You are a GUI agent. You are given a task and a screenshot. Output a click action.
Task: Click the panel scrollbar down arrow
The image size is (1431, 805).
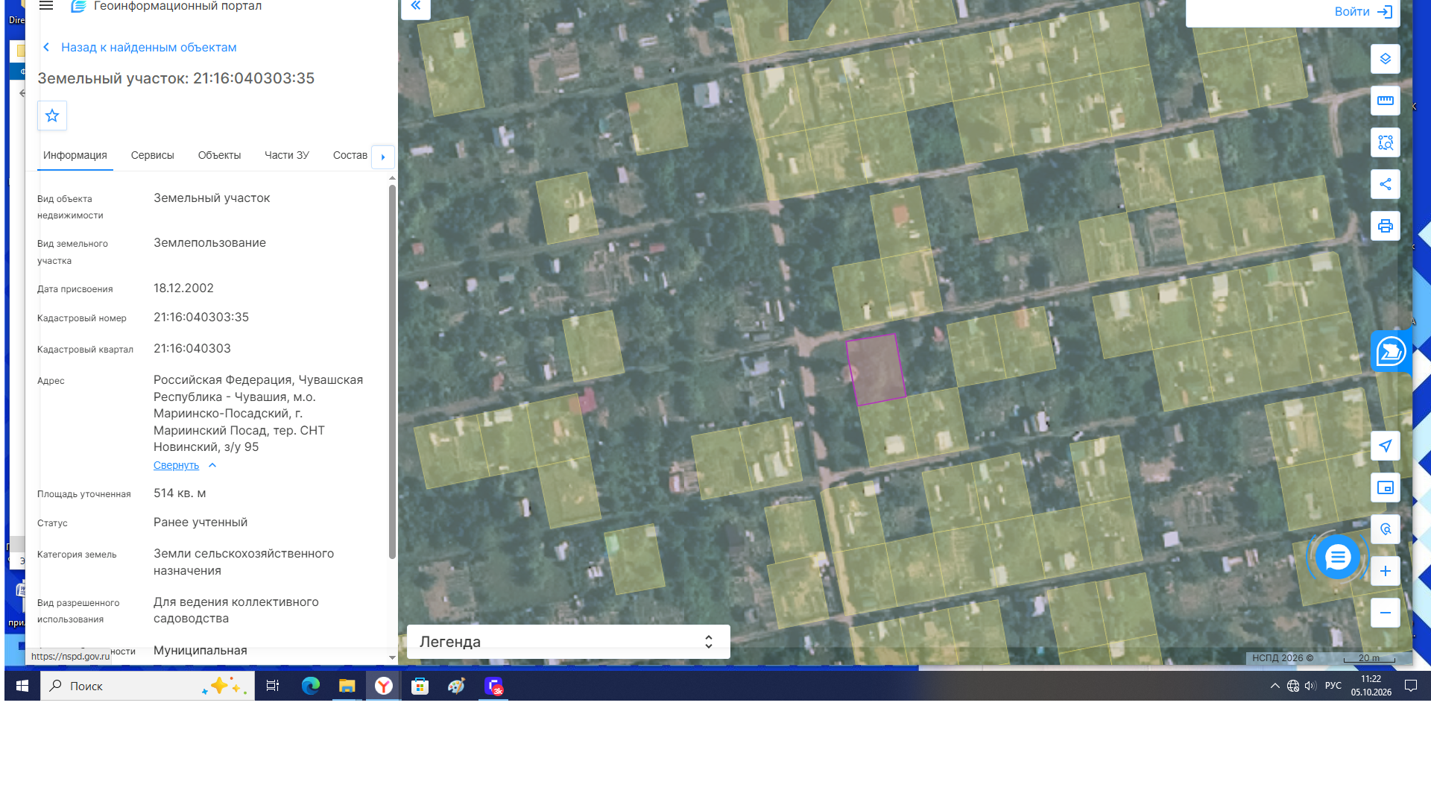392,657
